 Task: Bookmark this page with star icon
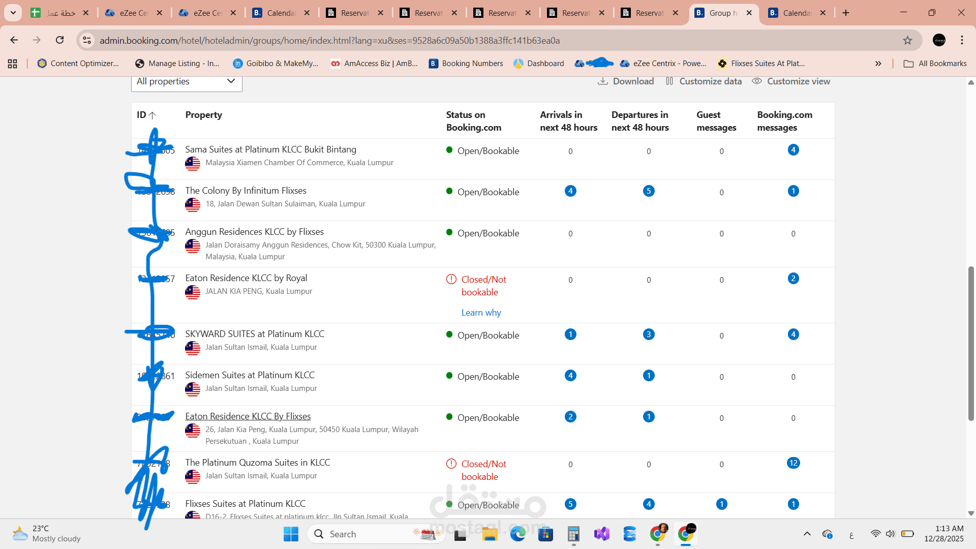907,40
